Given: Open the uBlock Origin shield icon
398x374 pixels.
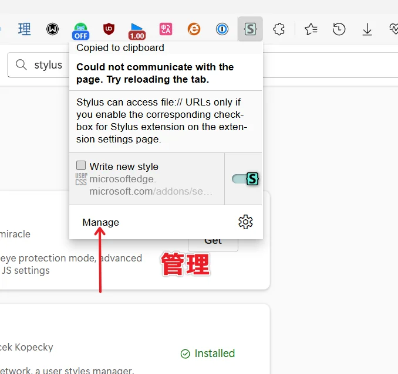Looking at the screenshot, I should (x=109, y=29).
